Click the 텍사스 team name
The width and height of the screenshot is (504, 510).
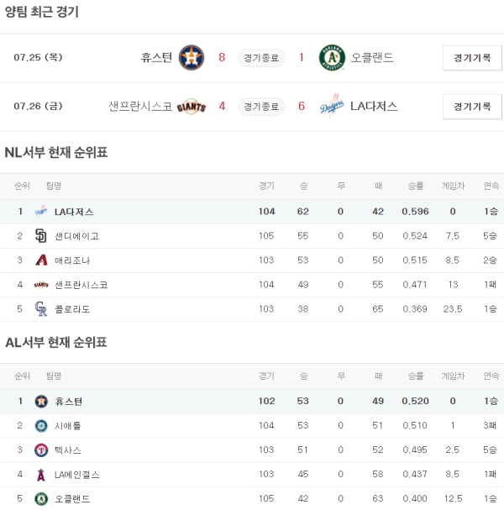[x=68, y=450]
